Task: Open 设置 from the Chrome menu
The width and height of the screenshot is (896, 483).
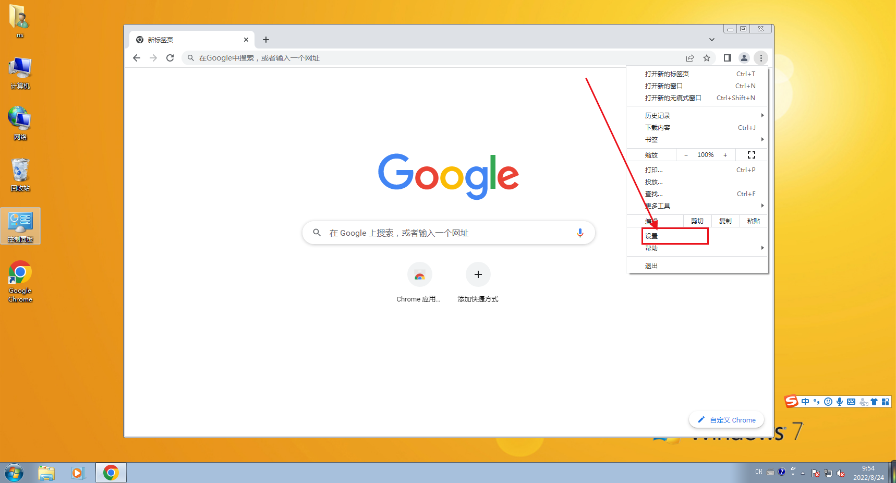Action: (697, 236)
